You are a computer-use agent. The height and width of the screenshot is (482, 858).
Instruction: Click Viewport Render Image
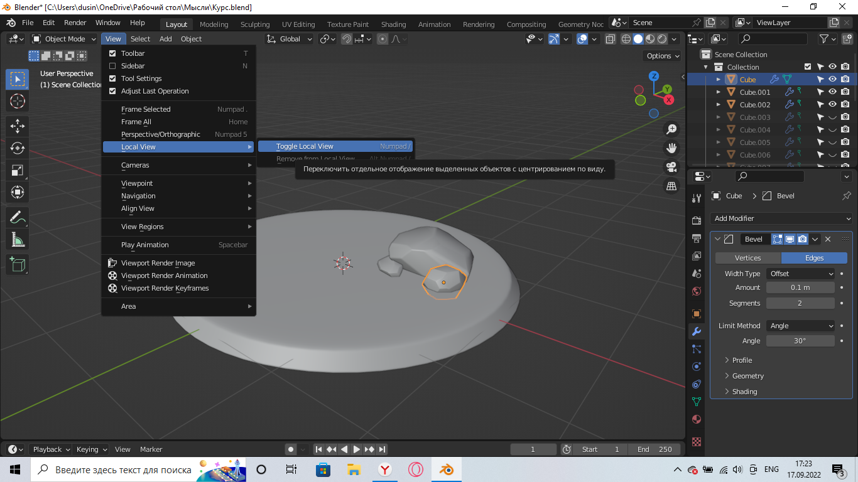[x=158, y=263]
